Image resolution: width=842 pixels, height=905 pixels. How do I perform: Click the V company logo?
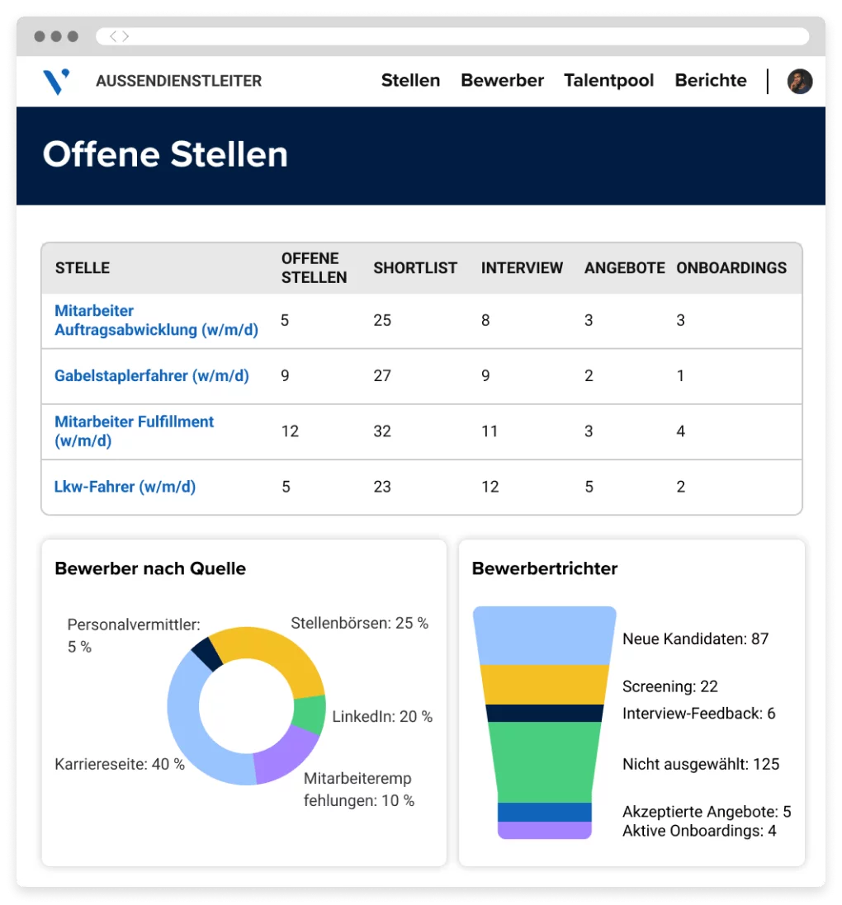click(56, 81)
